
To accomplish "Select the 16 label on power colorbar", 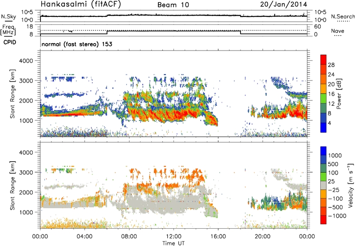I will [x=331, y=94].
